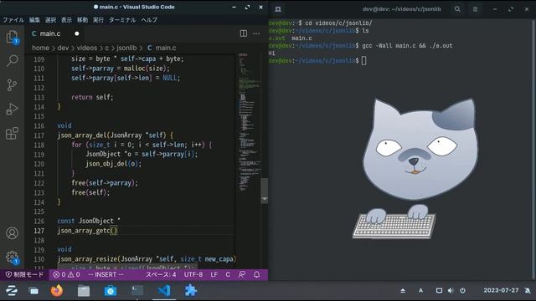The width and height of the screenshot is (536, 301).
Task: Open the Explorer view in the activity bar
Action: 12,37
